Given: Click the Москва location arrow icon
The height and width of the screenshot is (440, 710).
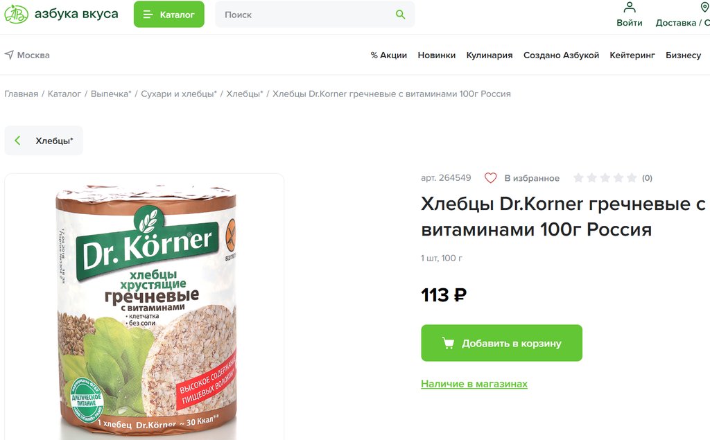Looking at the screenshot, I should pos(9,55).
